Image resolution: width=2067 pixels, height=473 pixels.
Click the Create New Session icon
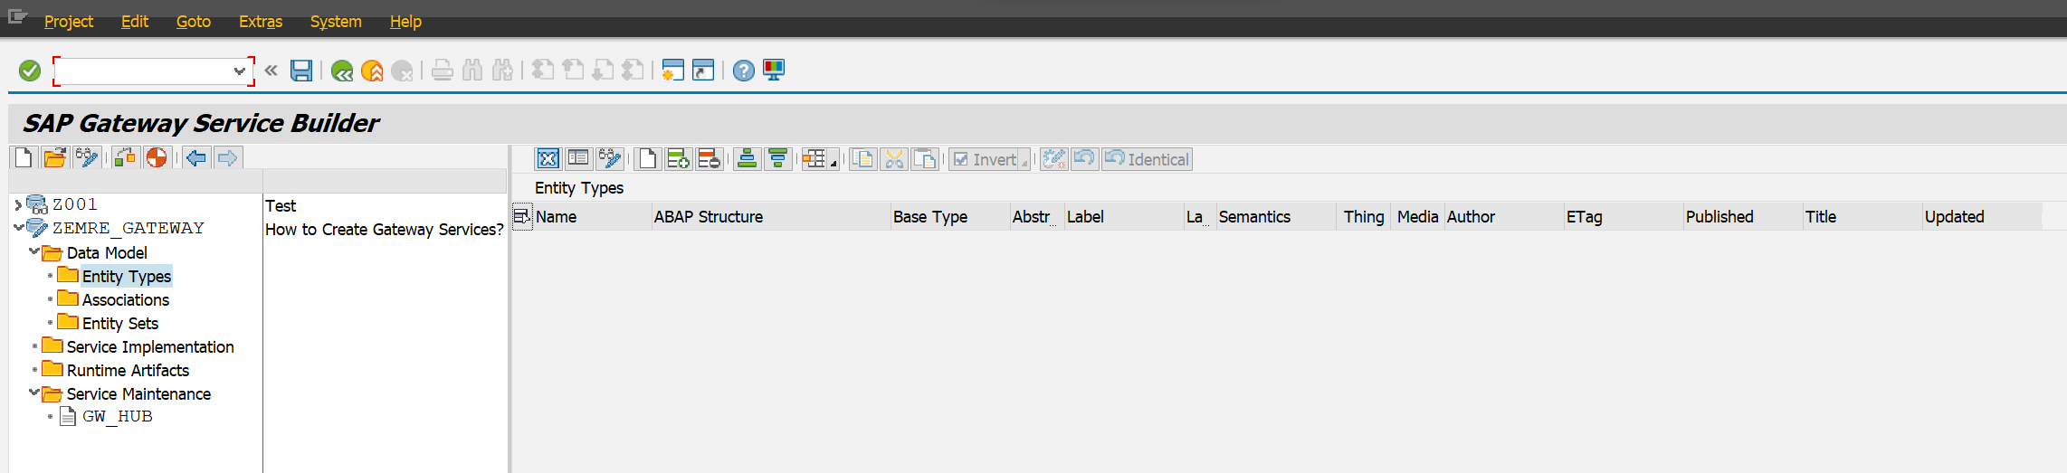pyautogui.click(x=672, y=71)
